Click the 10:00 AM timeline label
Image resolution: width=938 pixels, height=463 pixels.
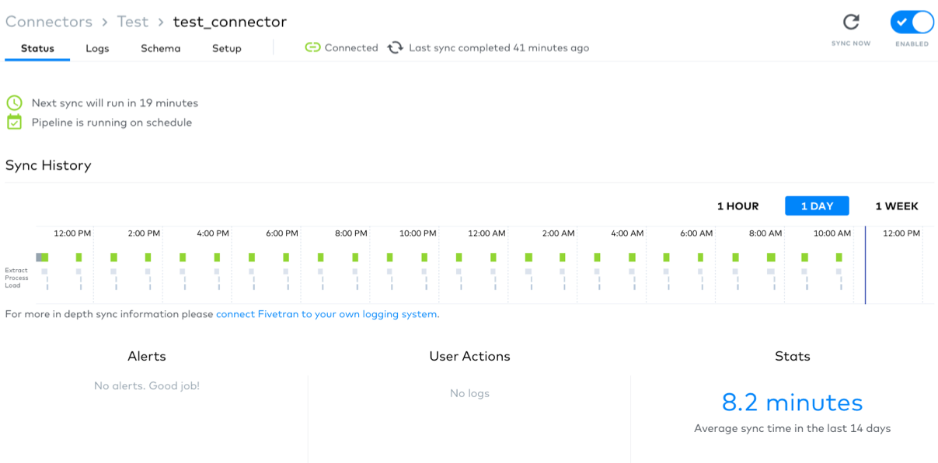click(x=831, y=233)
